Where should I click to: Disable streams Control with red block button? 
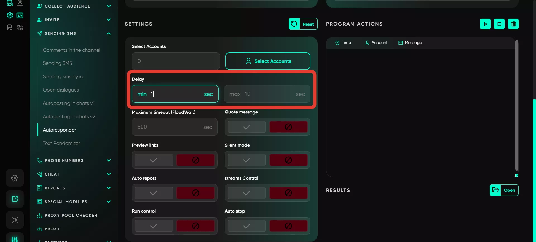point(288,193)
